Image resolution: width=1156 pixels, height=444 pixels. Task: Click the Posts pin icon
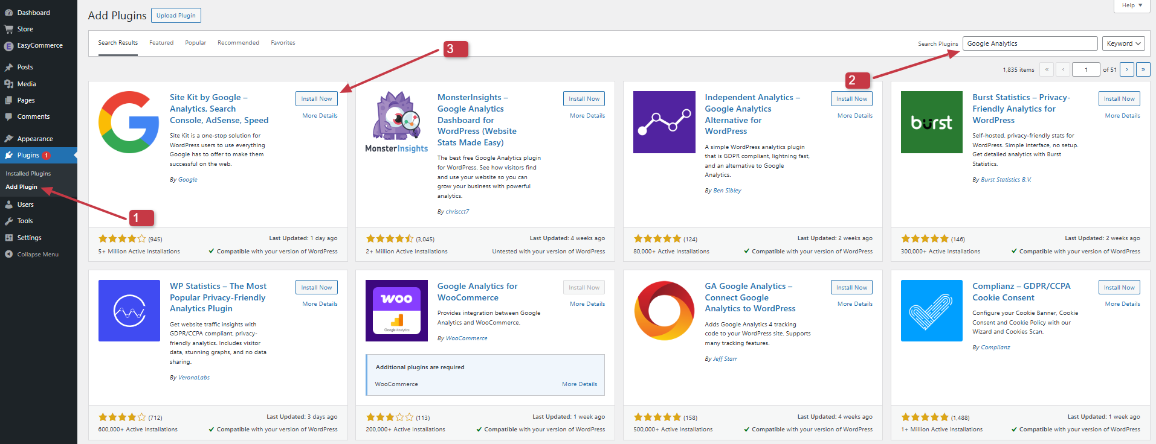tap(8, 67)
